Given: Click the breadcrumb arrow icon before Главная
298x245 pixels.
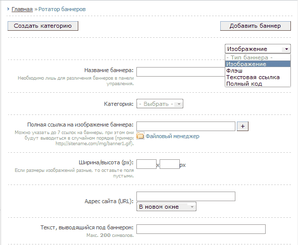Looking at the screenshot, I should [x=8, y=9].
